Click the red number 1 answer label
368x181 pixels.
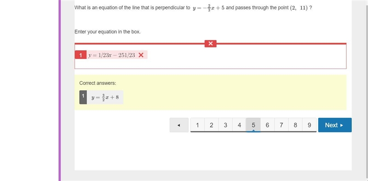[x=80, y=55]
